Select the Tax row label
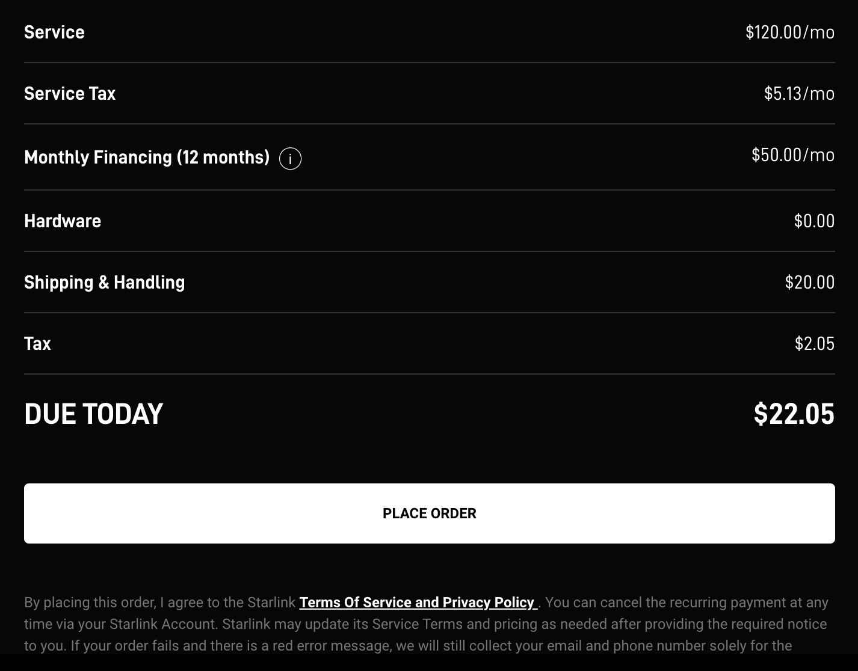Screen dimensions: 858x671 [37, 344]
